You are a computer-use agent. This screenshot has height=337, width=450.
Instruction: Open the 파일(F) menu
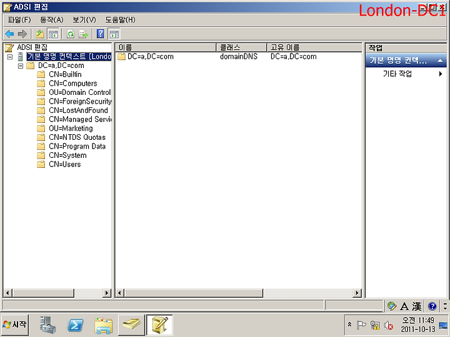coord(19,20)
